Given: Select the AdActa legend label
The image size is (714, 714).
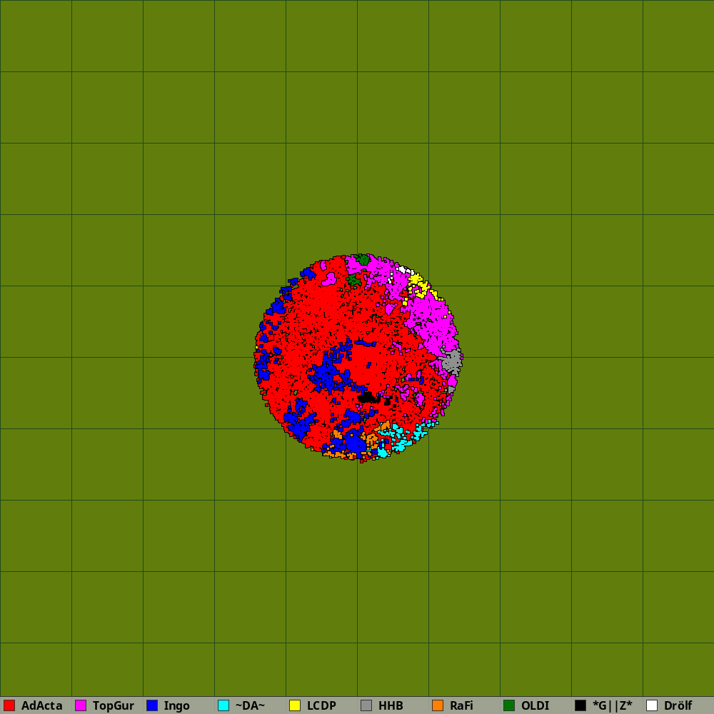Looking at the screenshot, I should (x=42, y=705).
